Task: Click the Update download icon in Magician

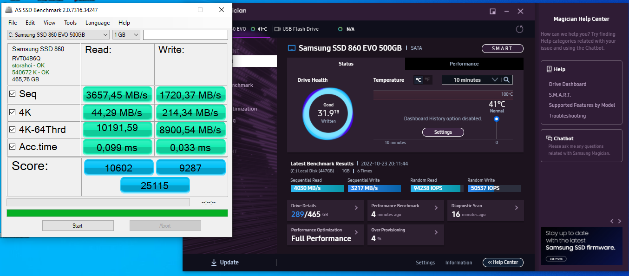Action: point(214,263)
